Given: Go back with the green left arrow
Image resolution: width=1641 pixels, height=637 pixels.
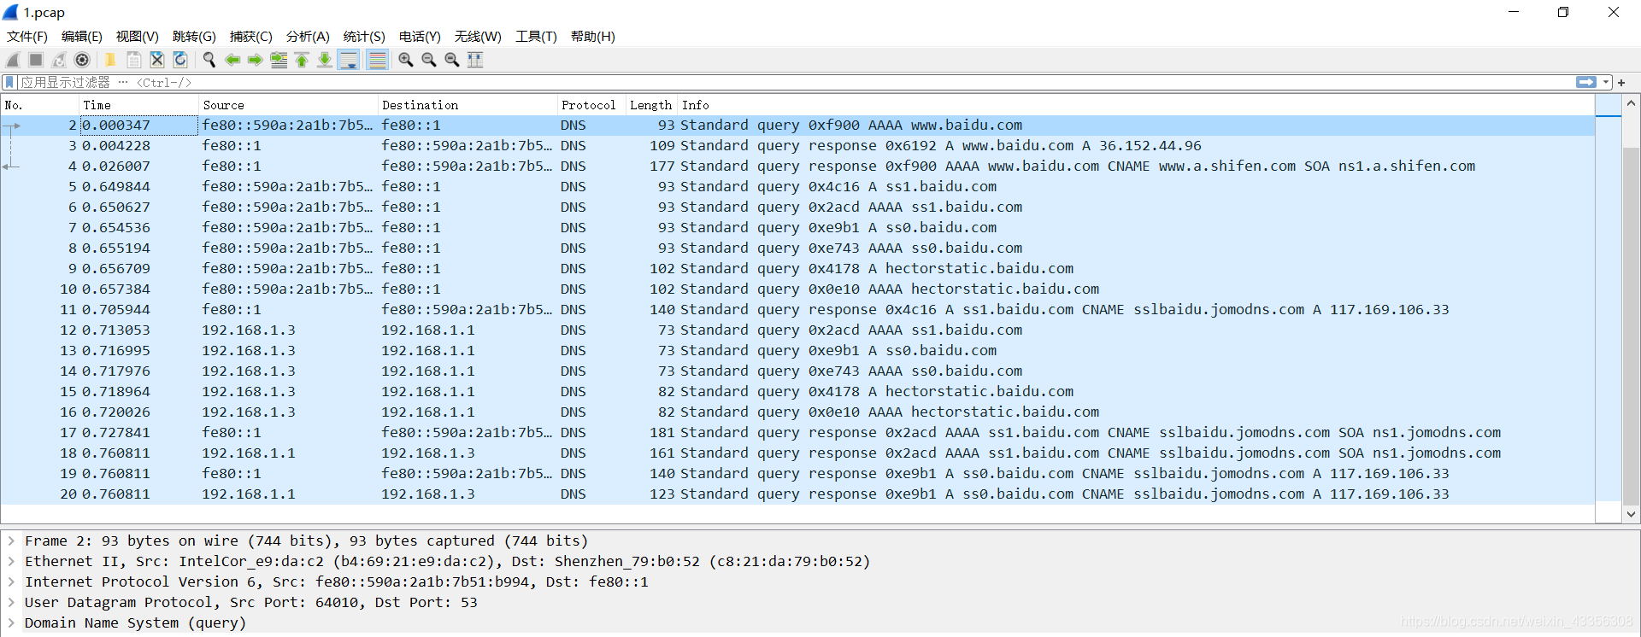Looking at the screenshot, I should [232, 60].
